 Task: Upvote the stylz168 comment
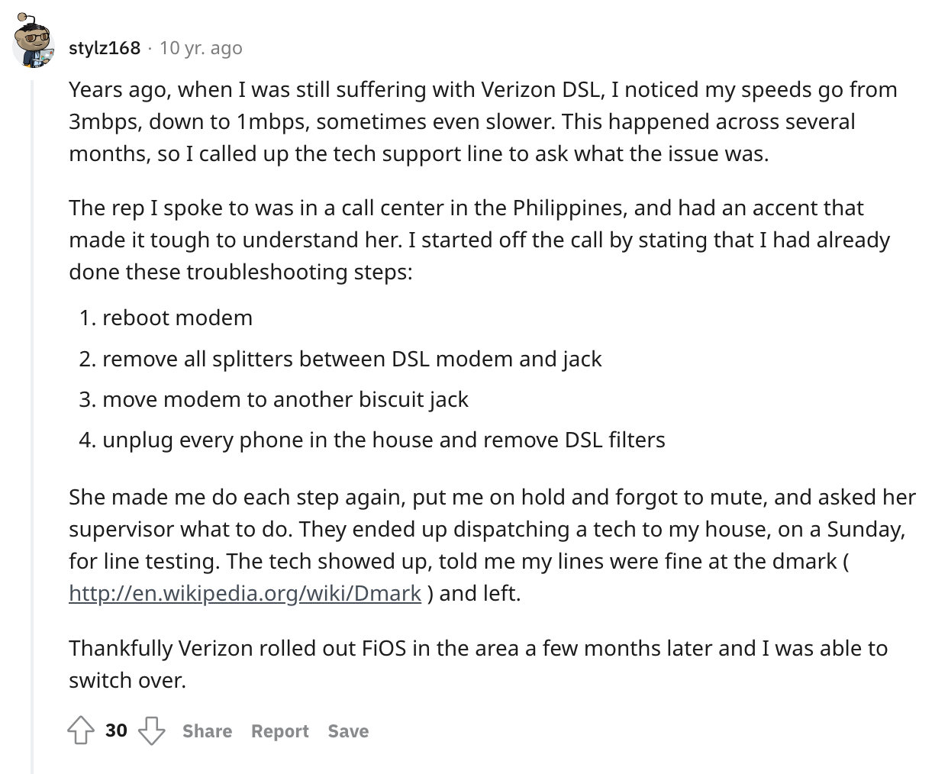point(81,730)
